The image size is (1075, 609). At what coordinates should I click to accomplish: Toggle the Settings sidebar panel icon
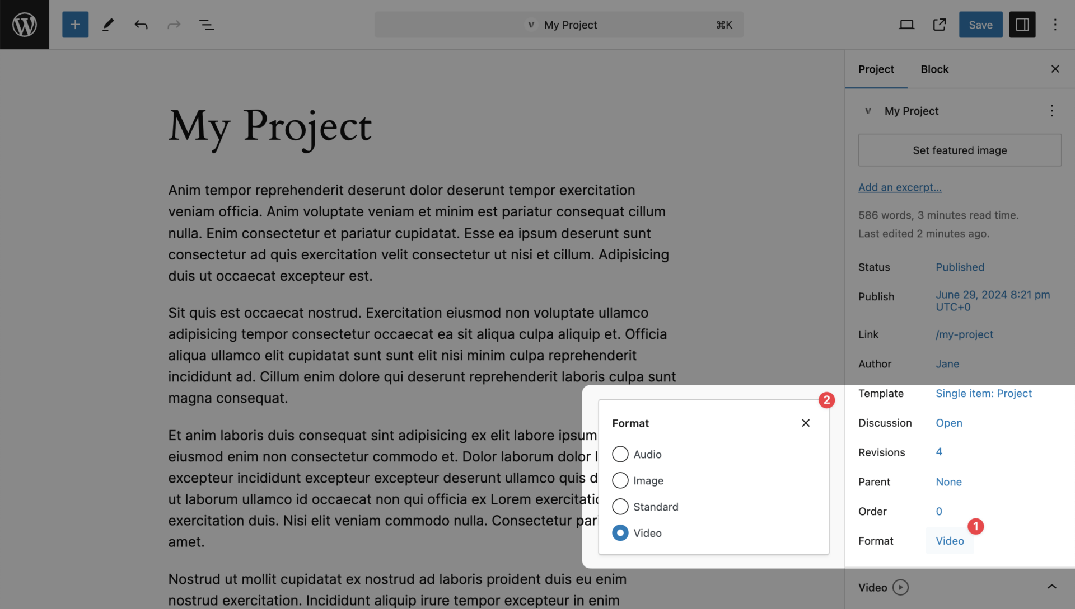click(1022, 25)
